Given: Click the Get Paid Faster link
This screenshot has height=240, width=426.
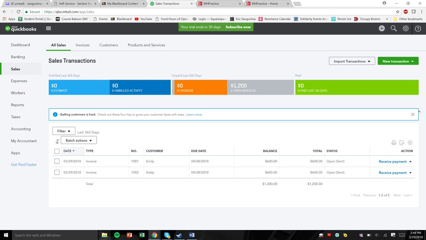Looking at the screenshot, I should [x=24, y=165].
